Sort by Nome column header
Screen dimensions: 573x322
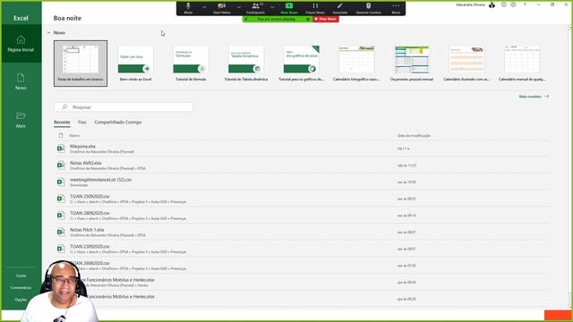click(74, 135)
